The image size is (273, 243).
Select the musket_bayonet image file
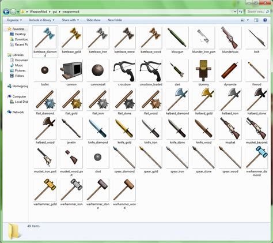(256, 130)
